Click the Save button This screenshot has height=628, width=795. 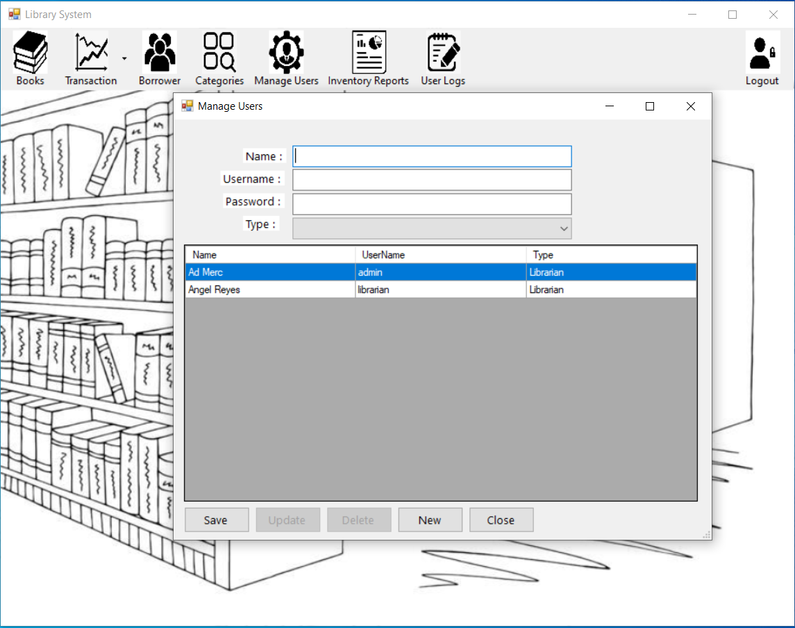point(216,520)
